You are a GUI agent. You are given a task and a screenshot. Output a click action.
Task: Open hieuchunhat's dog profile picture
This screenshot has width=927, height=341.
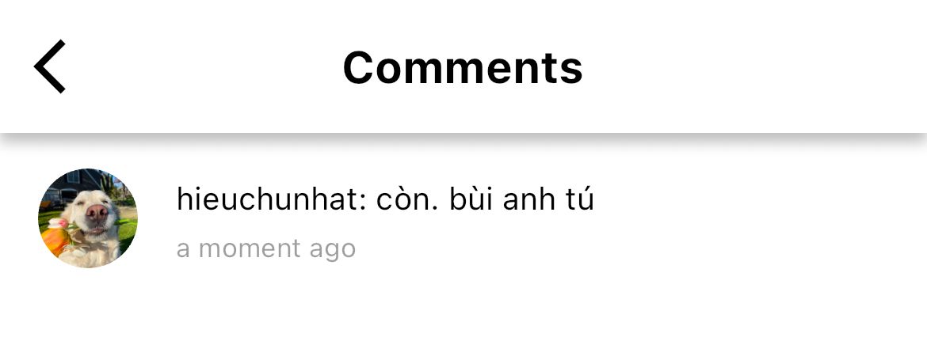tap(87, 218)
